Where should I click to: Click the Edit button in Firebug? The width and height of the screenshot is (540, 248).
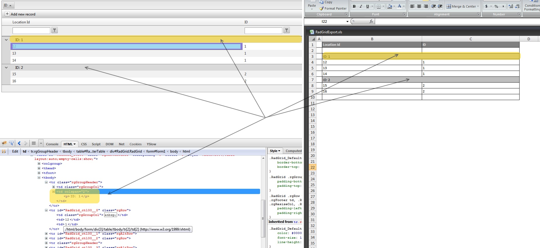15,151
